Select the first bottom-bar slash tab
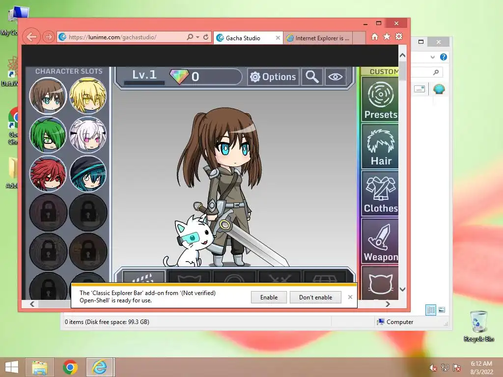Image resolution: width=503 pixels, height=377 pixels. click(x=143, y=277)
